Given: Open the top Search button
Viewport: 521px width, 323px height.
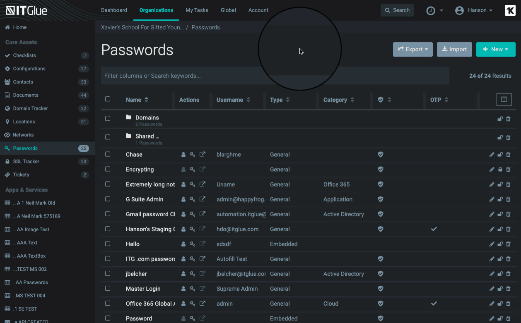Looking at the screenshot, I should coord(397,10).
